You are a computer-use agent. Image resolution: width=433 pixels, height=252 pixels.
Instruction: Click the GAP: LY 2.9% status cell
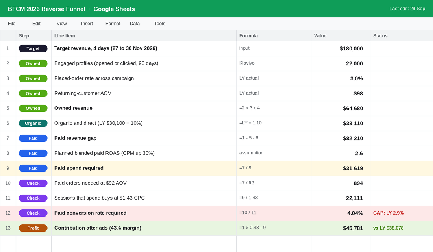pos(402,213)
